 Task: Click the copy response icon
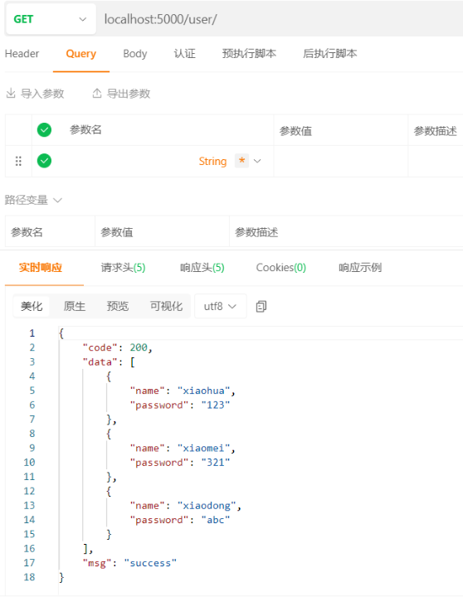(x=261, y=306)
